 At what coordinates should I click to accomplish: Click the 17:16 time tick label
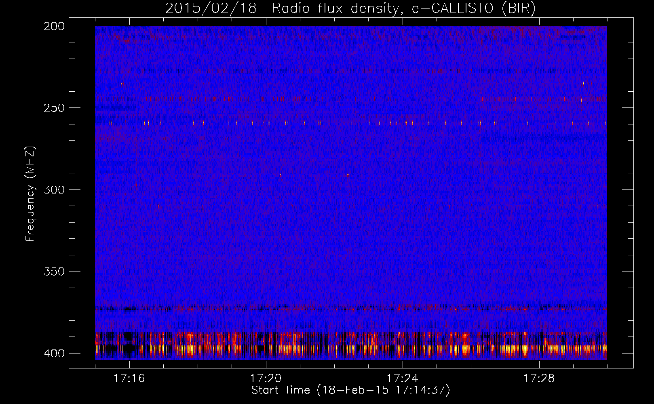tap(129, 379)
